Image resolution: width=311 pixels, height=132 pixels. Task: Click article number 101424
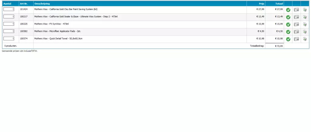click(x=24, y=9)
